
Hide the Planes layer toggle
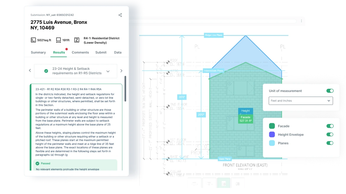point(330,143)
